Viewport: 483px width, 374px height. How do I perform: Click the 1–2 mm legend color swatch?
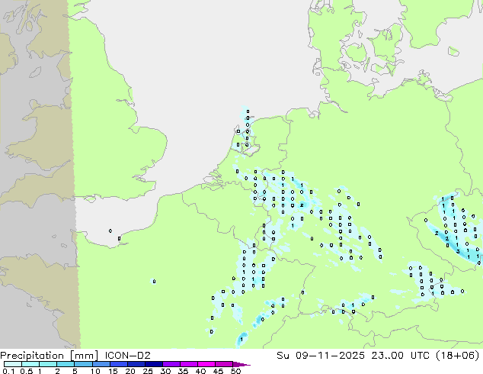(48, 364)
